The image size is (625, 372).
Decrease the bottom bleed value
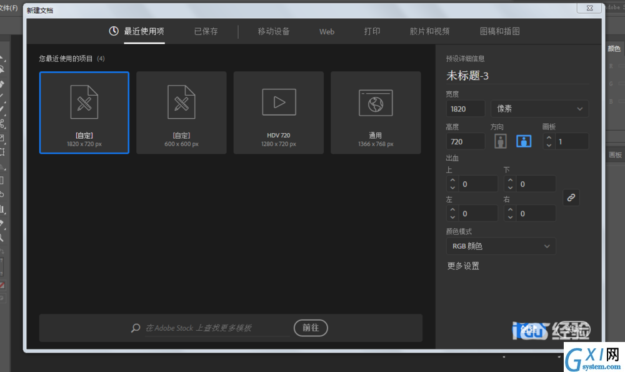pos(510,188)
